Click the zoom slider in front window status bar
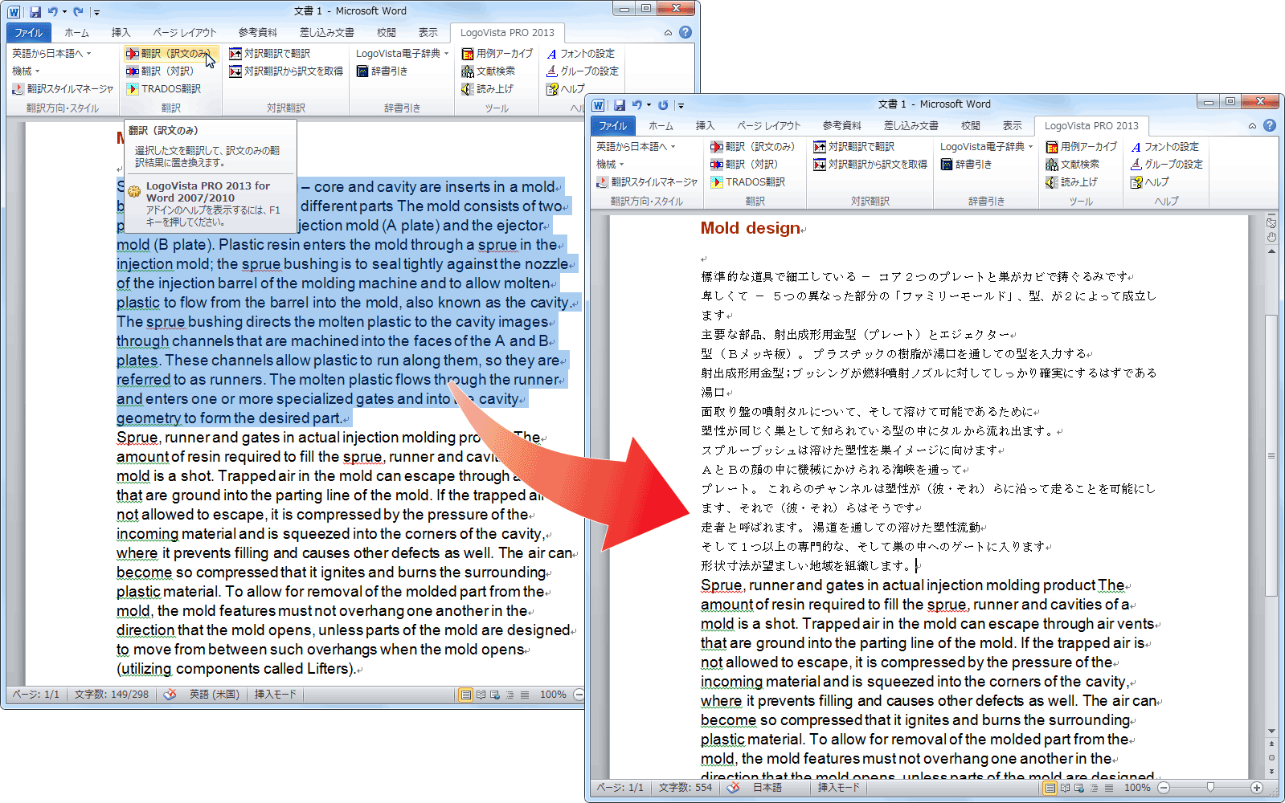1285x803 pixels. 1210,788
